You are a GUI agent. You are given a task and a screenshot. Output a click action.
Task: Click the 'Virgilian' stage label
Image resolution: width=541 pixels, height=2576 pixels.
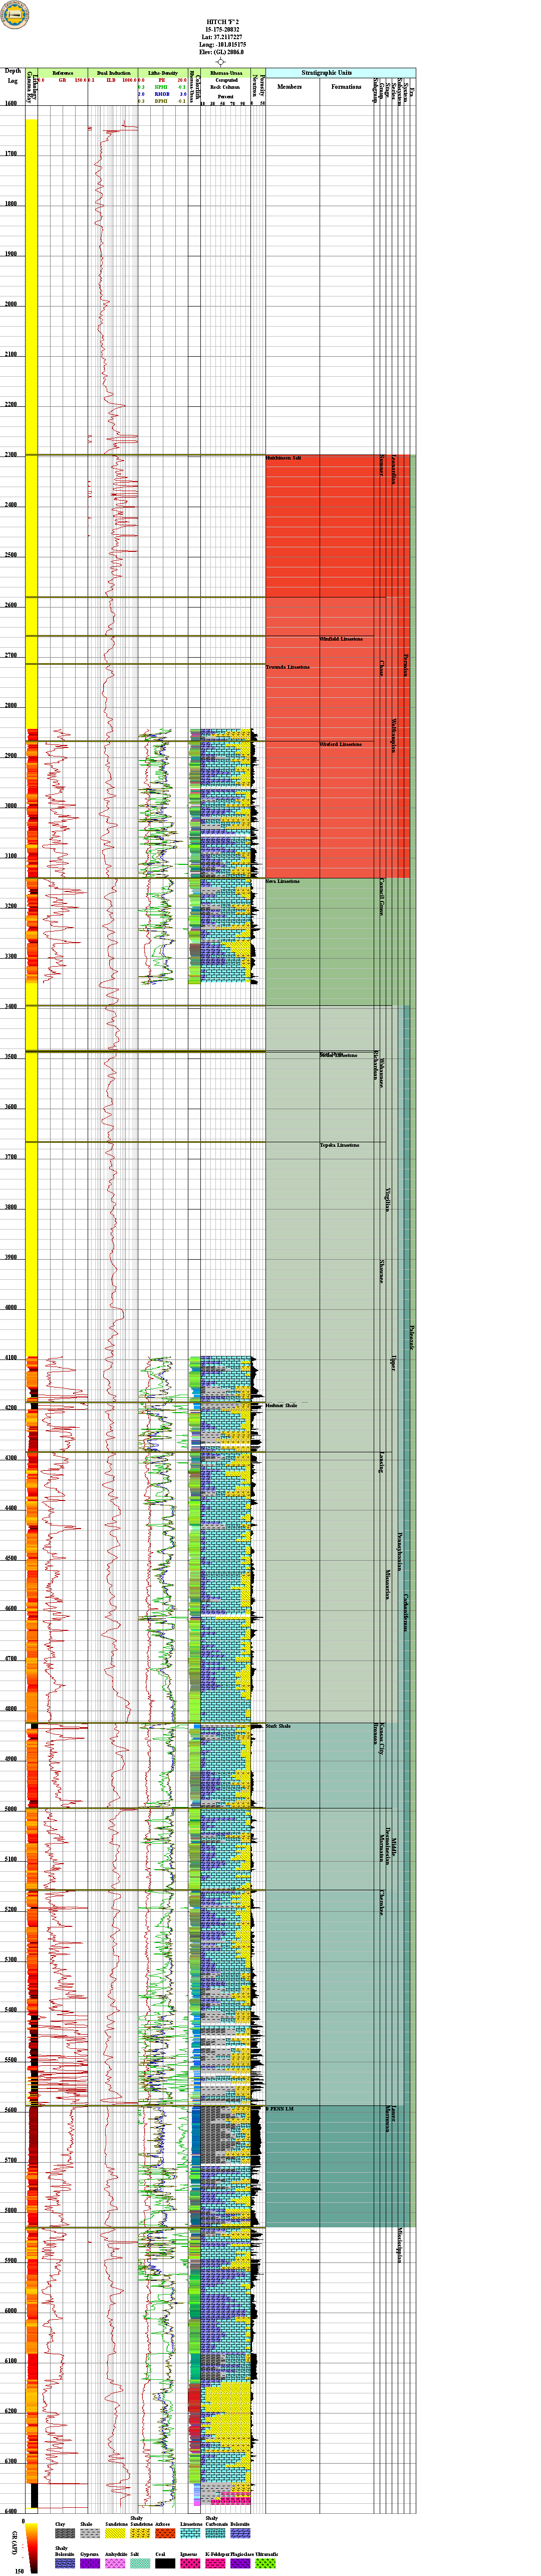tap(387, 1201)
